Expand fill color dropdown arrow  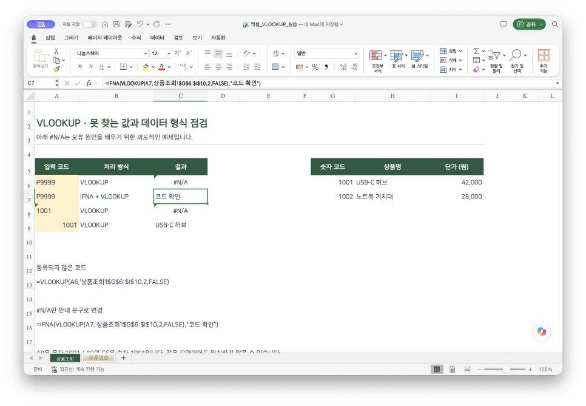(153, 67)
